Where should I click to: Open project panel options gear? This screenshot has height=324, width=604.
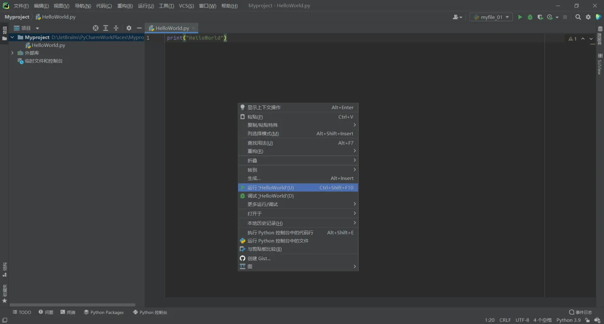[x=129, y=28]
